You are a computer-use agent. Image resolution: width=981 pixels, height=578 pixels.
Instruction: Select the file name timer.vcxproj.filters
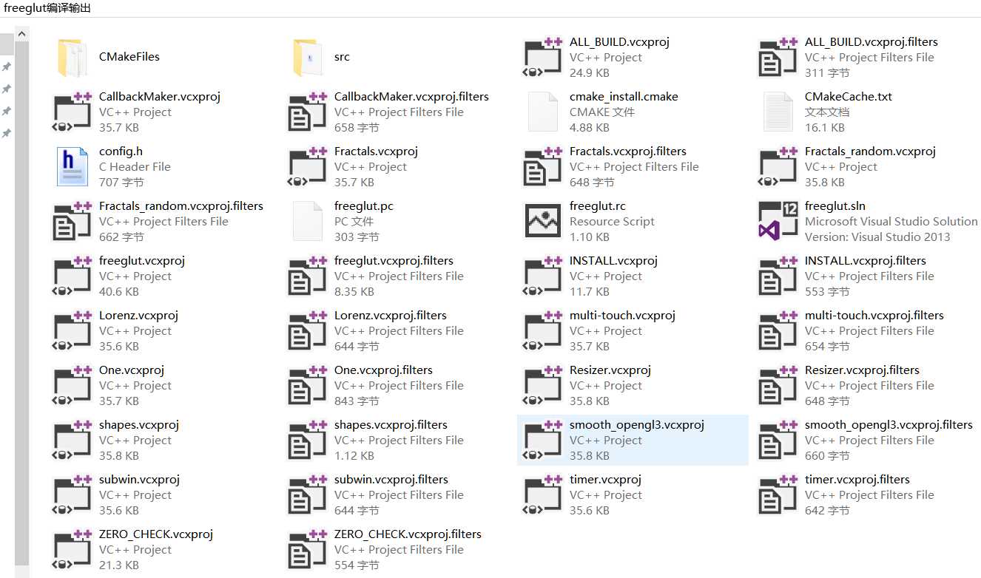(857, 480)
